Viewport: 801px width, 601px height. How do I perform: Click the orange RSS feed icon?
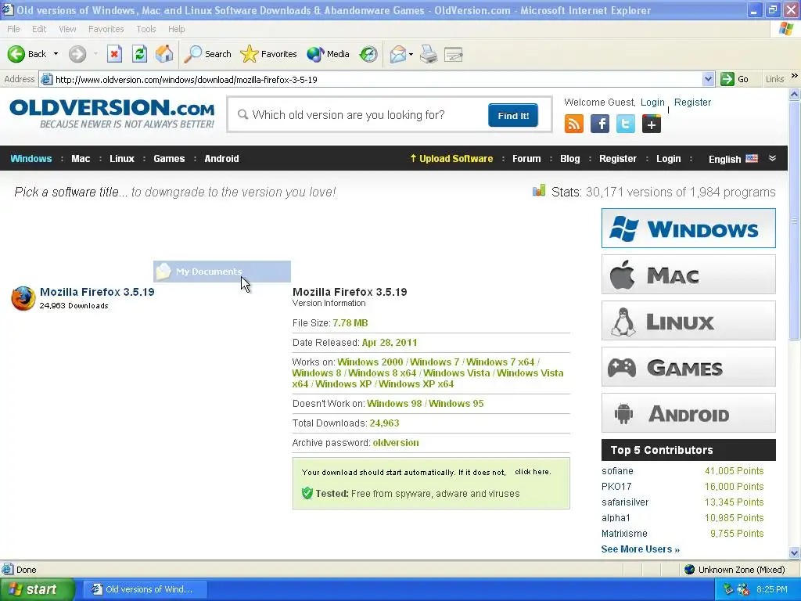pyautogui.click(x=573, y=124)
